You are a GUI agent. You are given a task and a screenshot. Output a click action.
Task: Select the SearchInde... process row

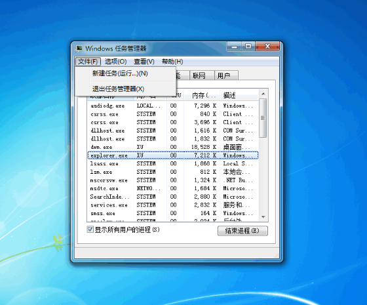coord(173,197)
